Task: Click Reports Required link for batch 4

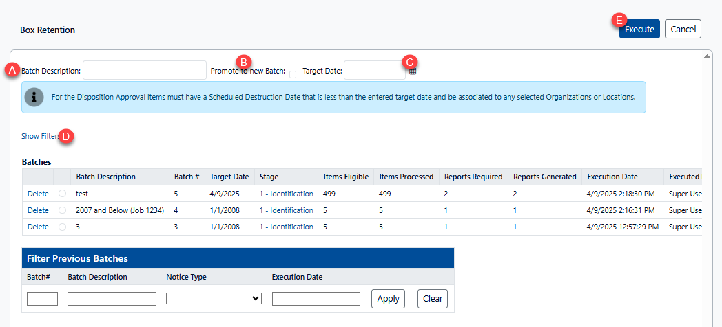Action: pos(446,210)
